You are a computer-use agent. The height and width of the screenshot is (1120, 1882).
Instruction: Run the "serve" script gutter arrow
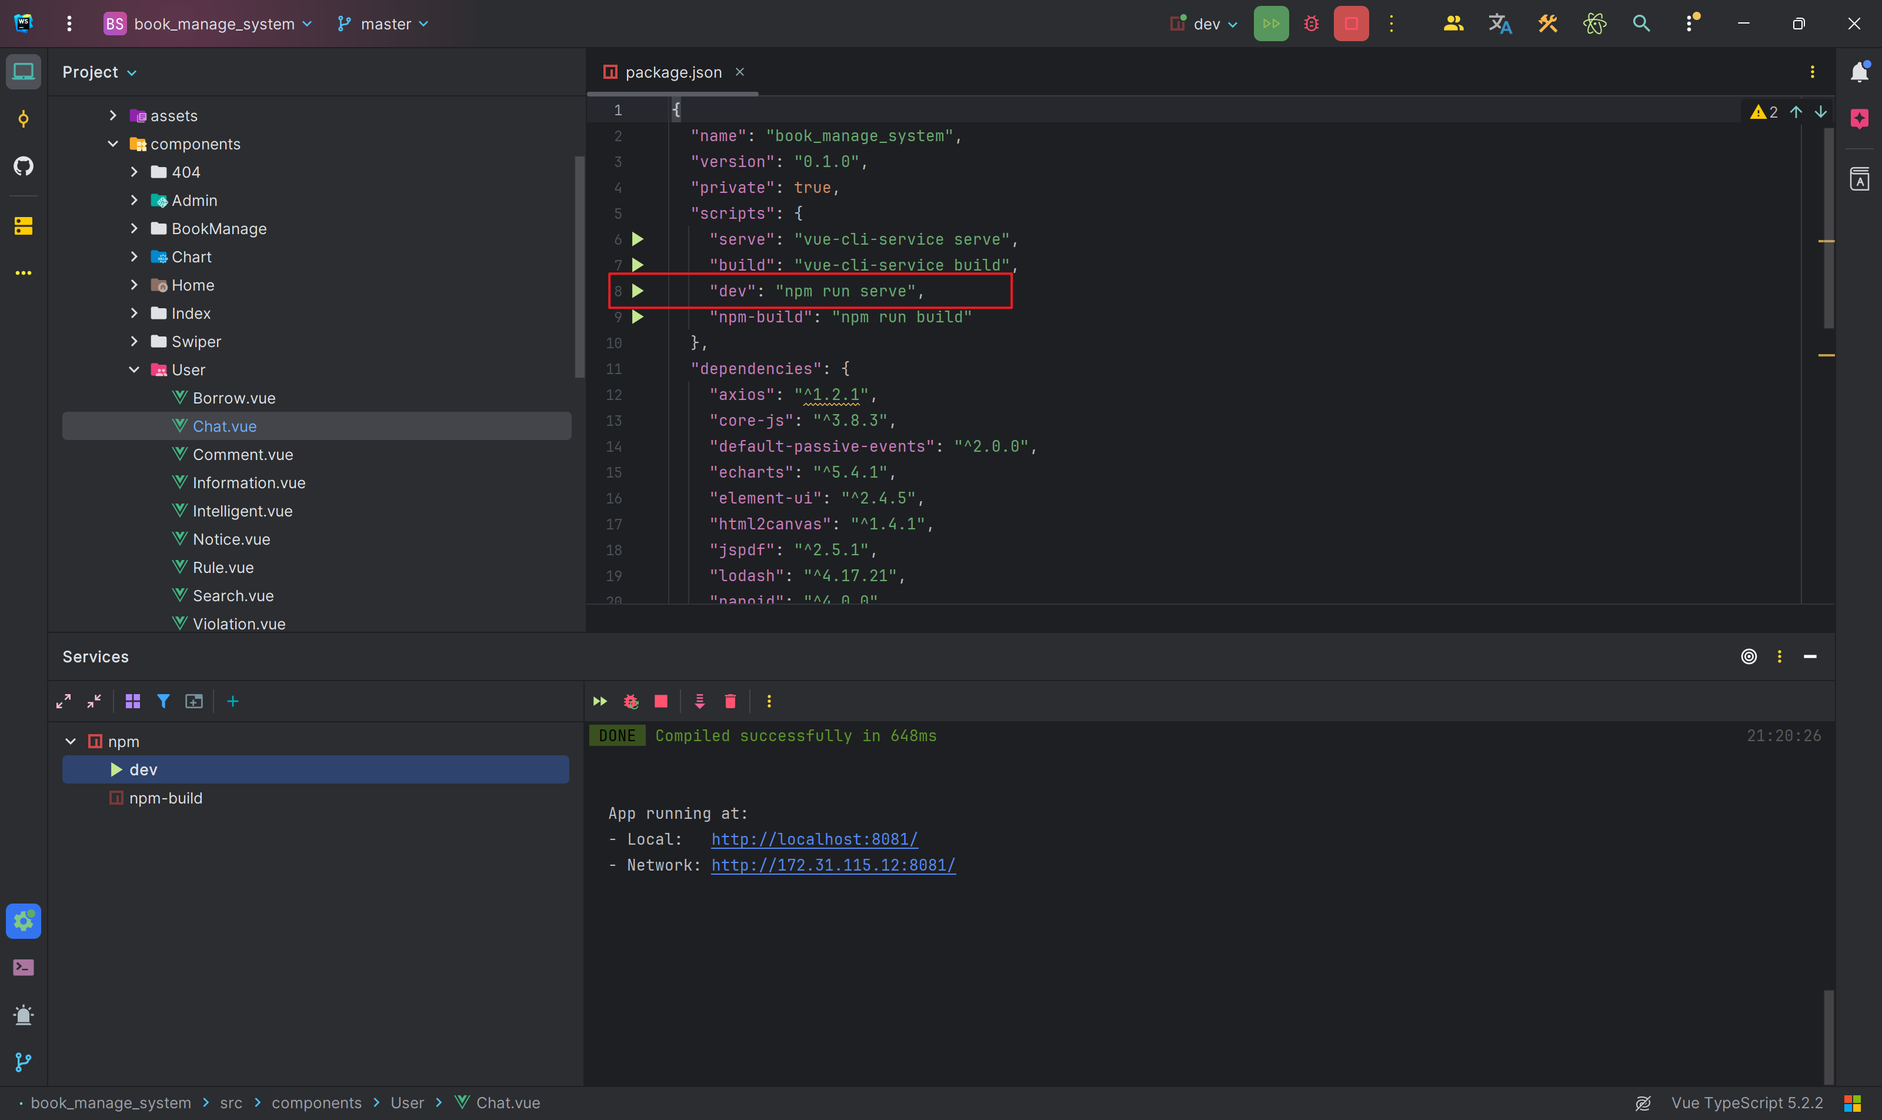click(638, 239)
